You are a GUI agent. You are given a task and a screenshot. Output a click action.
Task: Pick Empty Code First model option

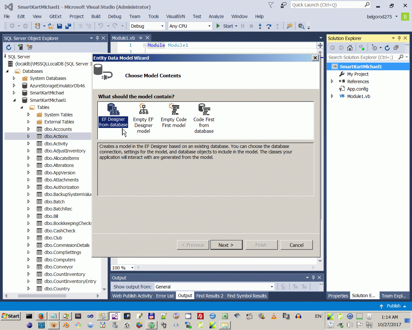pyautogui.click(x=174, y=115)
